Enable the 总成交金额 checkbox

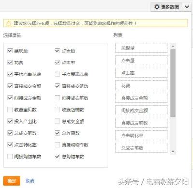pos(57,121)
